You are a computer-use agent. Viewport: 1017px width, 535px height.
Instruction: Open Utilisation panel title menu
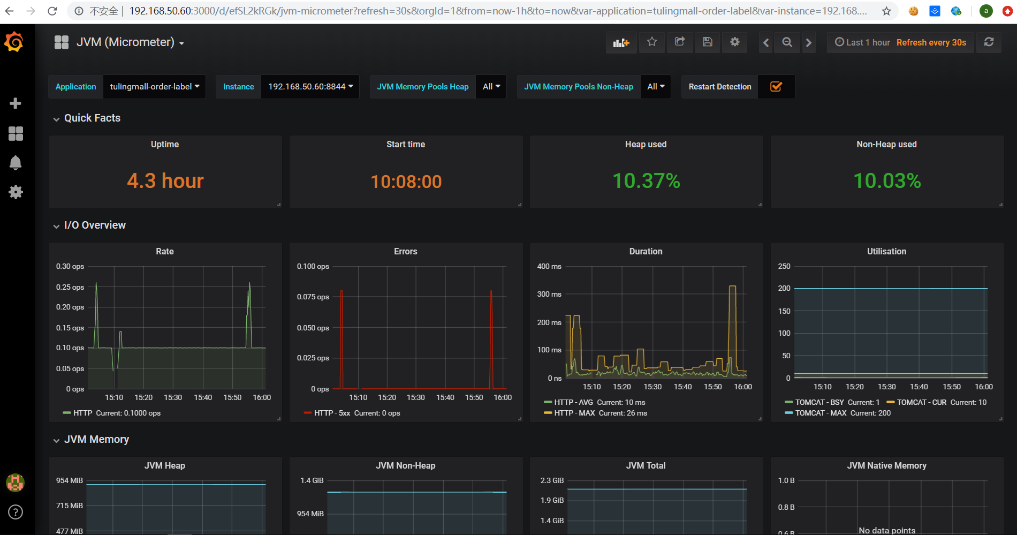886,251
